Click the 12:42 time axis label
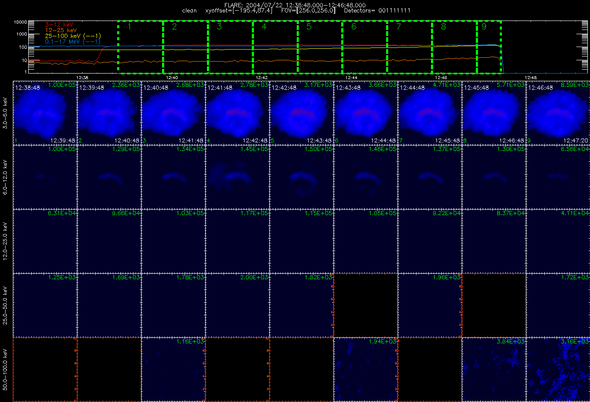This screenshot has width=590, height=402. pyautogui.click(x=261, y=77)
